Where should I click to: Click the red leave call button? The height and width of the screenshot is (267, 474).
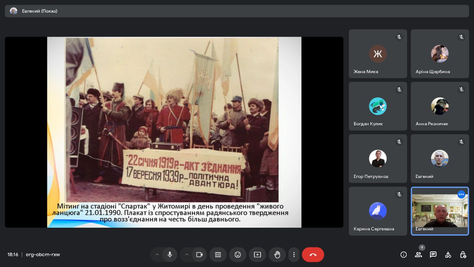(313, 254)
